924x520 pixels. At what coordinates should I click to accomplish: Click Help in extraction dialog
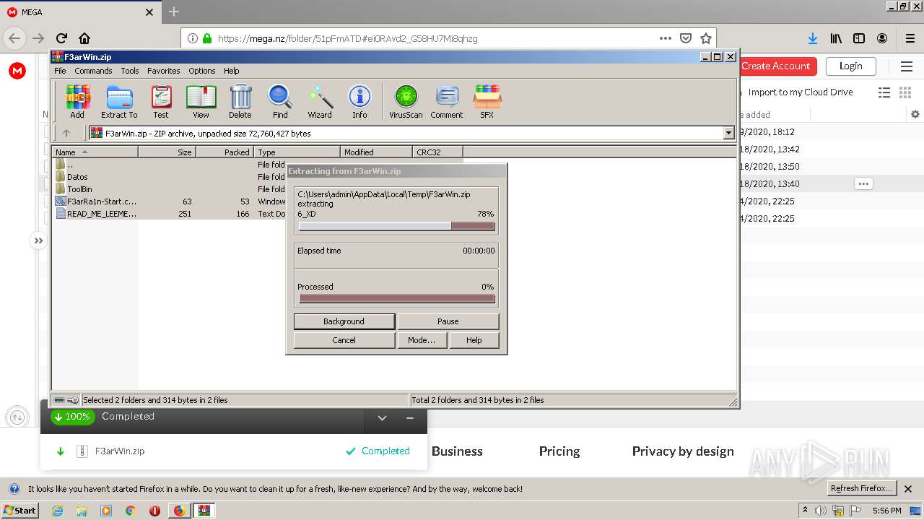click(x=474, y=340)
